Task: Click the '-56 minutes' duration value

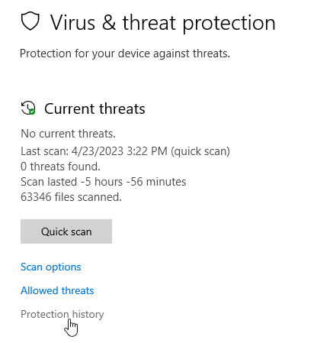Action: (x=156, y=182)
